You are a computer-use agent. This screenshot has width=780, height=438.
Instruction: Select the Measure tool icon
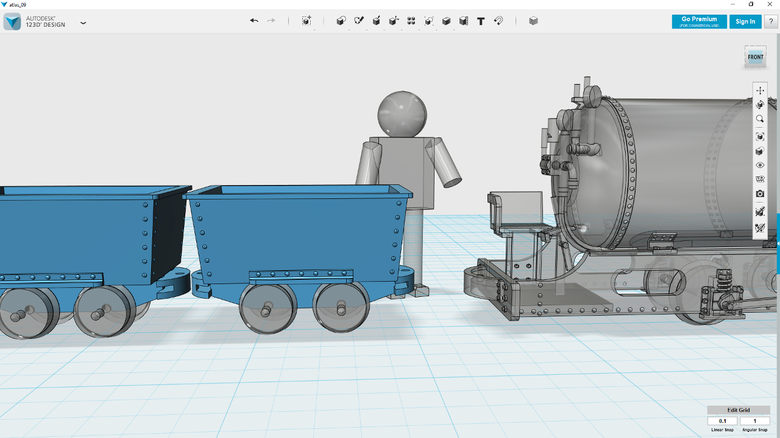(x=464, y=21)
